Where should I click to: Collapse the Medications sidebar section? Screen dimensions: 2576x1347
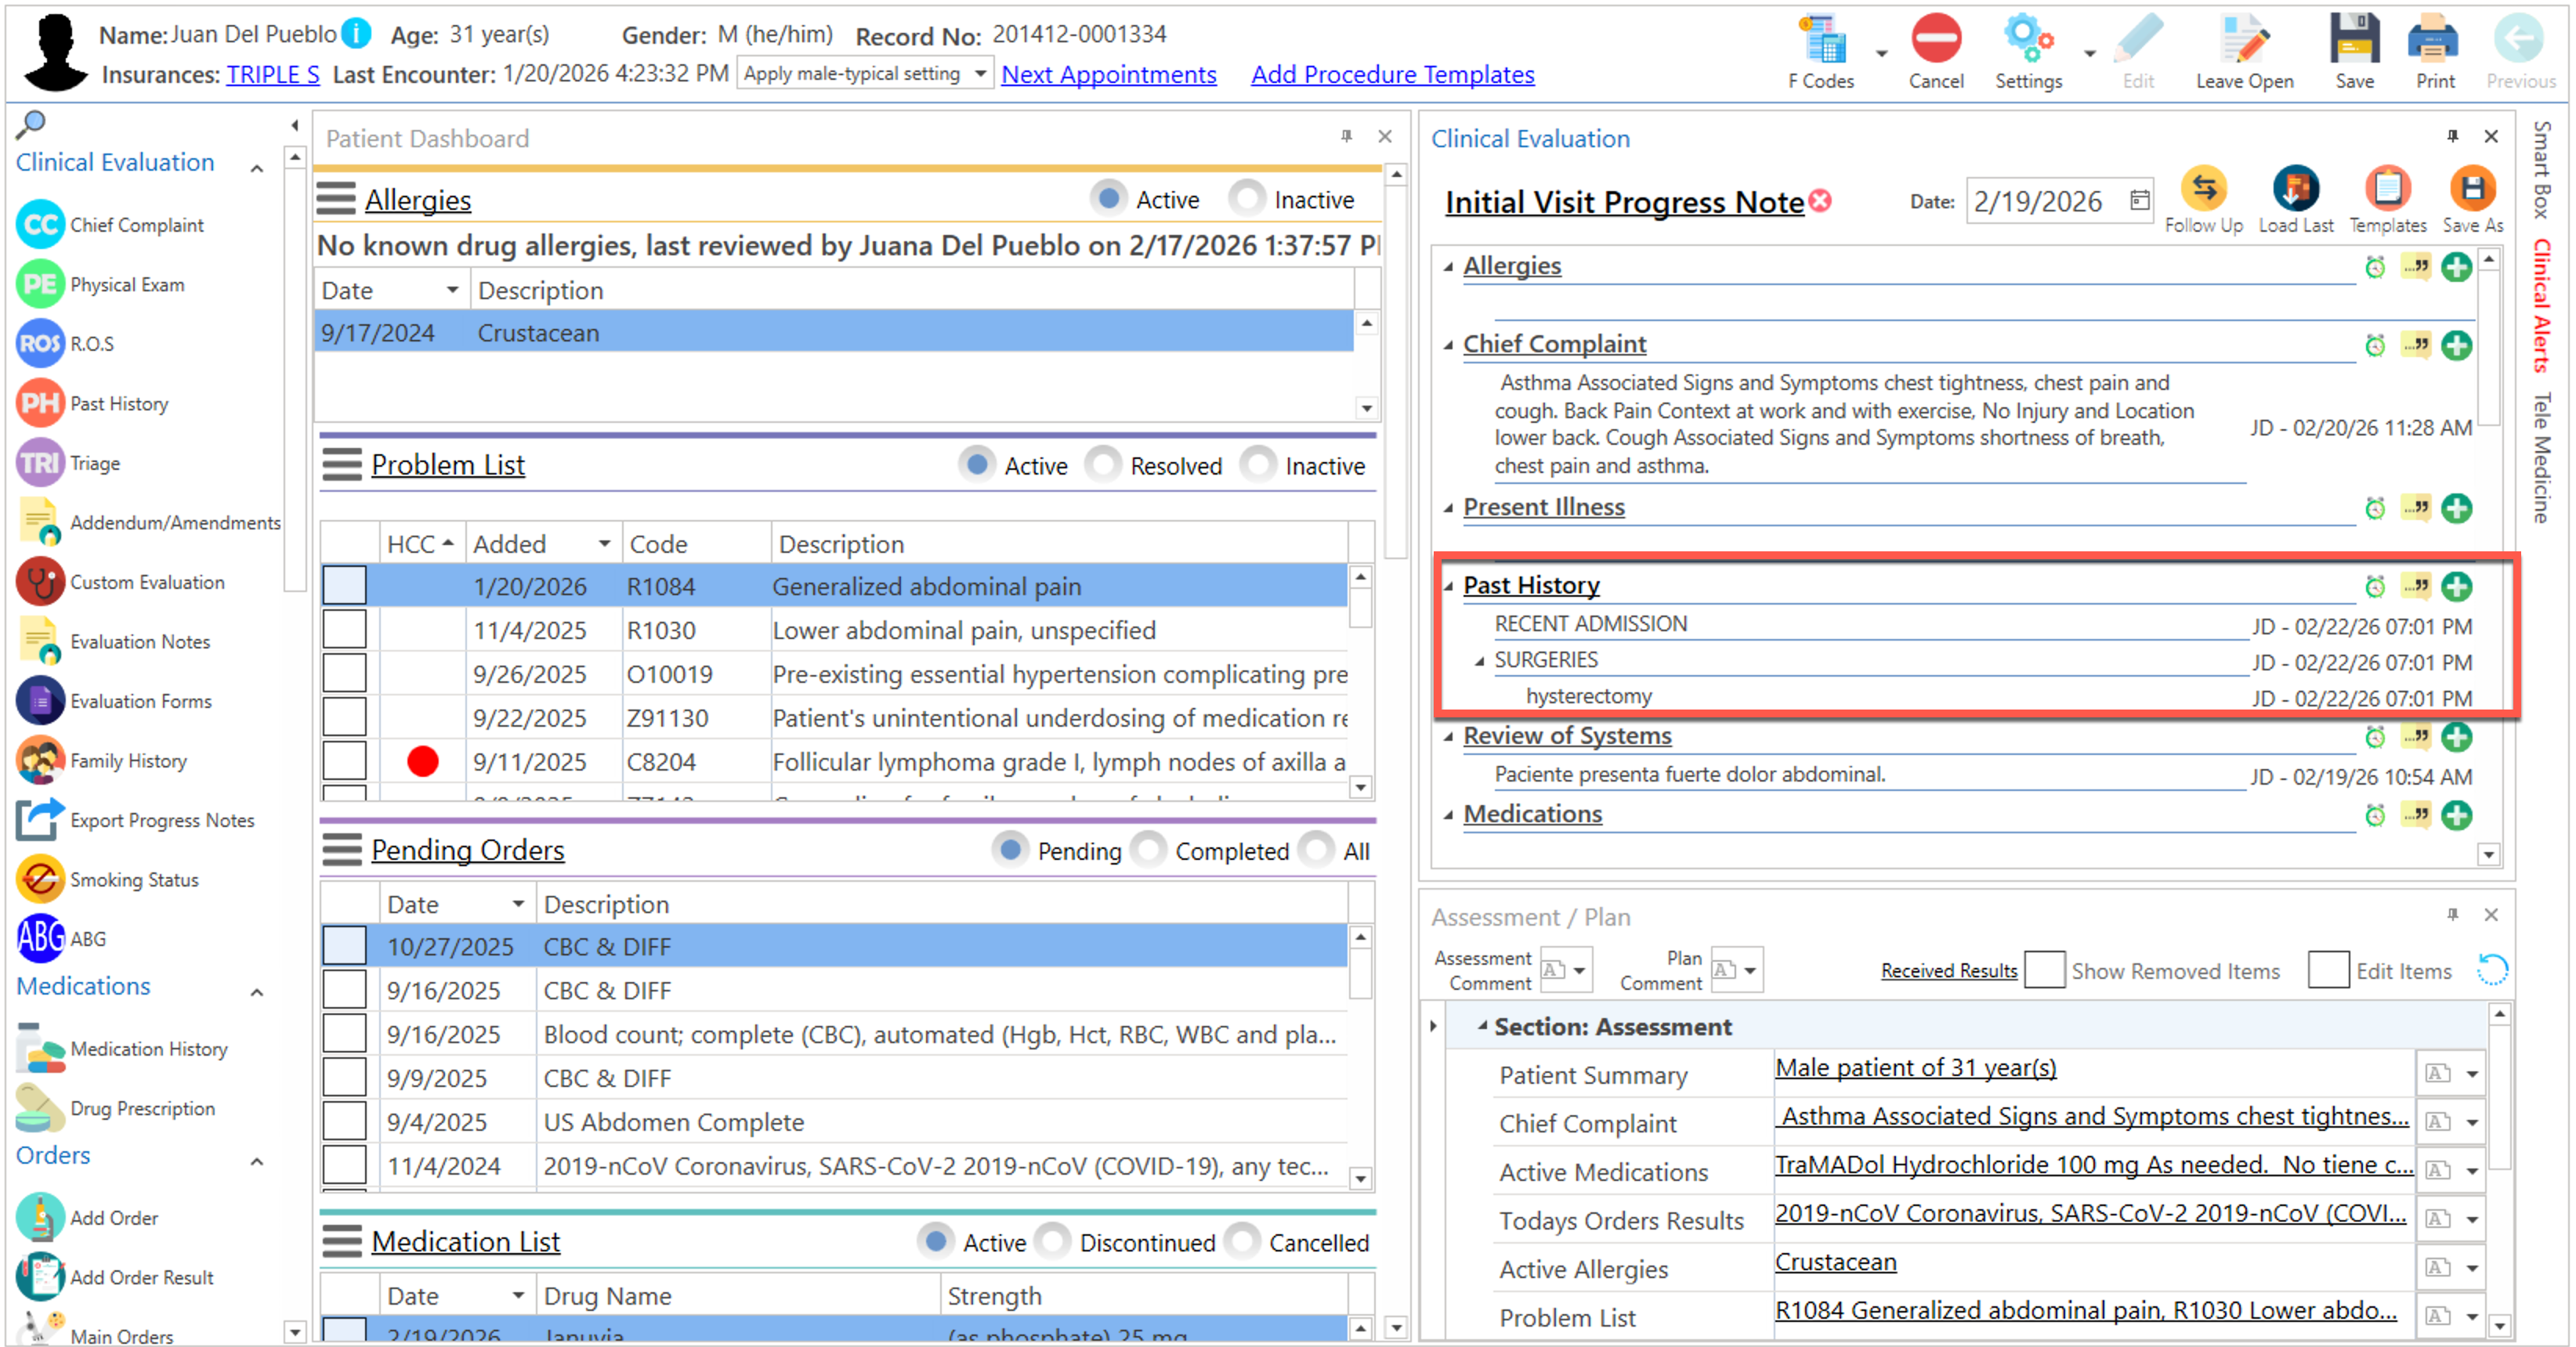pyautogui.click(x=257, y=992)
